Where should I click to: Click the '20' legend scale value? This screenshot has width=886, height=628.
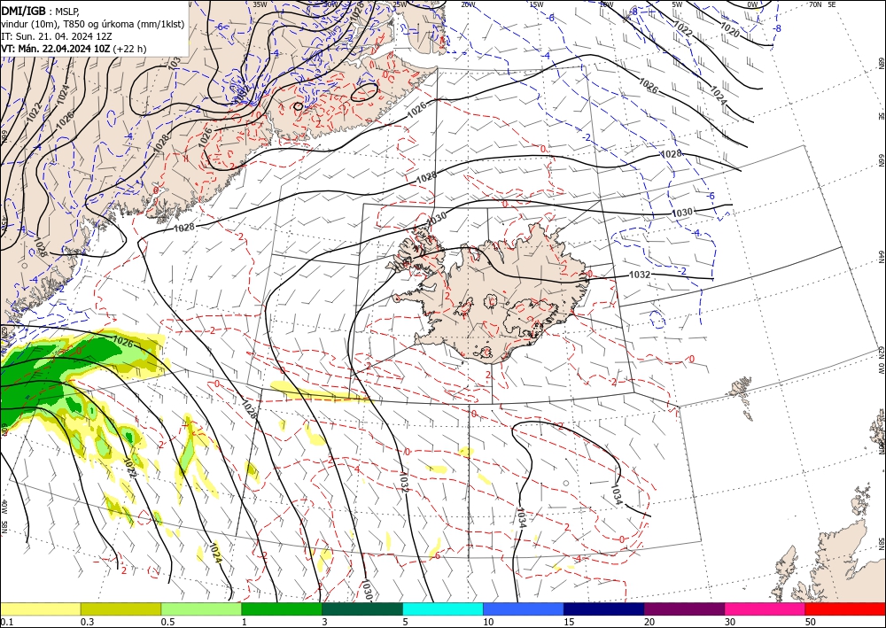pyautogui.click(x=649, y=622)
